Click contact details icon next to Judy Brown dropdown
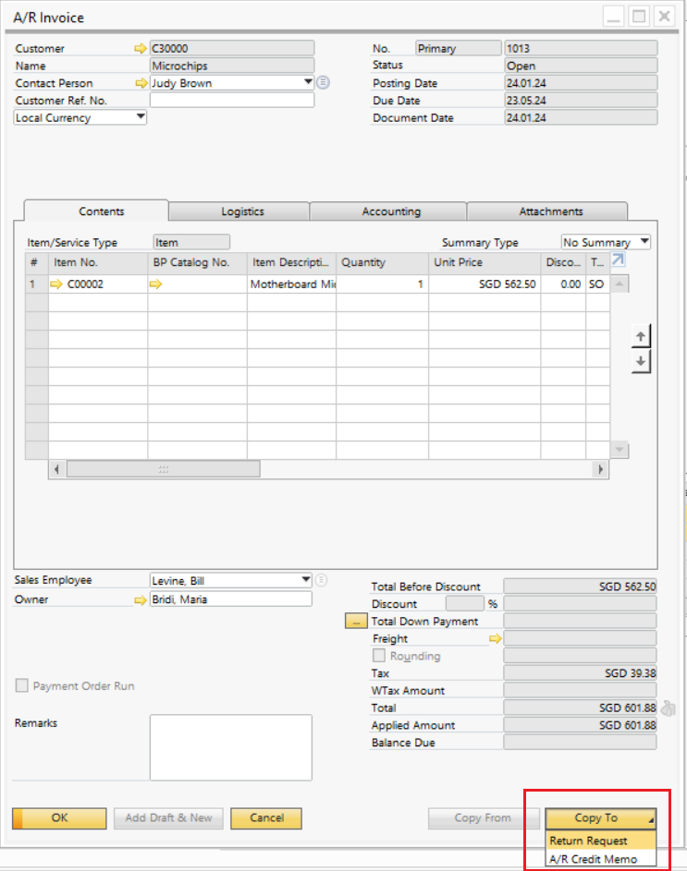Viewport: 687px width, 871px height. coord(324,83)
